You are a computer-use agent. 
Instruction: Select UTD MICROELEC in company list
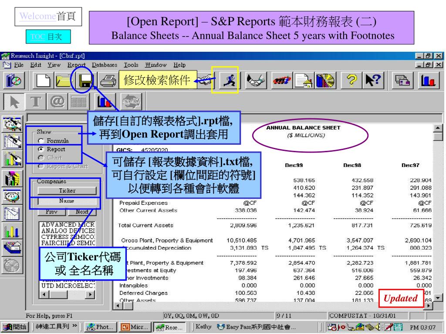click(x=68, y=286)
